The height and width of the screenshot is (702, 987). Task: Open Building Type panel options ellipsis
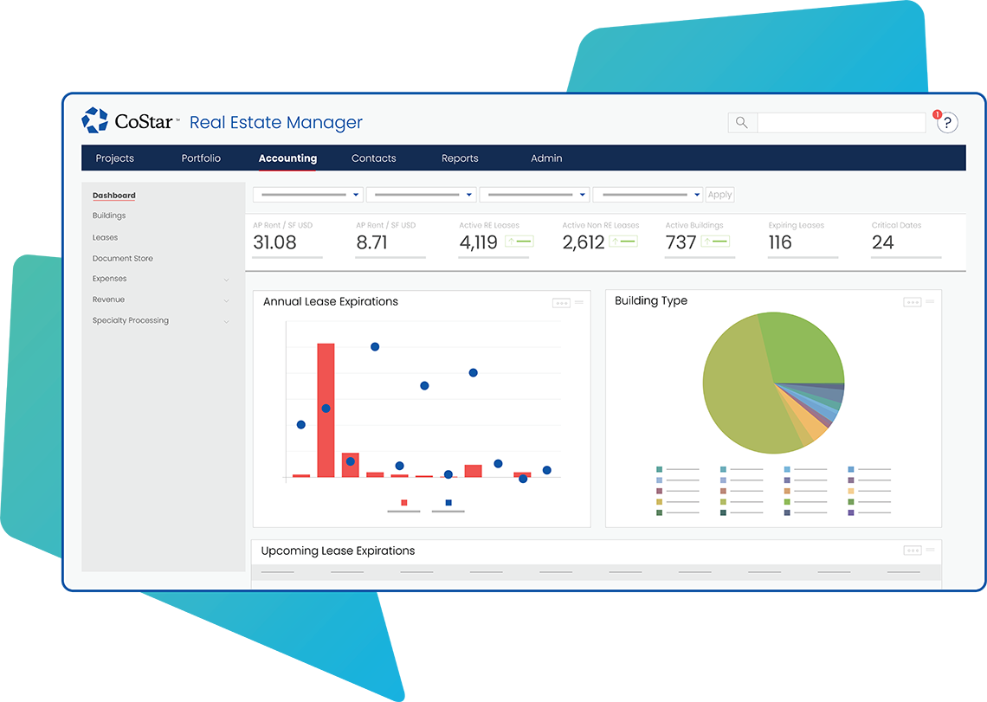click(913, 302)
